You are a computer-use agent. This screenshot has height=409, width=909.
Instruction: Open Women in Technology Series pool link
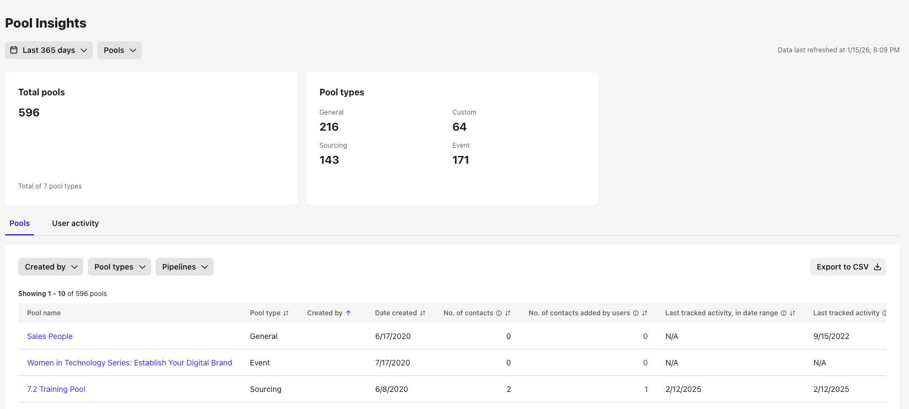(130, 363)
